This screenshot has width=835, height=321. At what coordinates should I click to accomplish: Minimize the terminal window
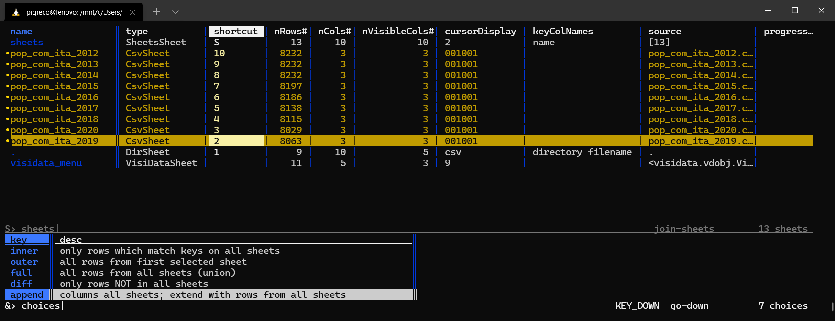click(x=768, y=11)
